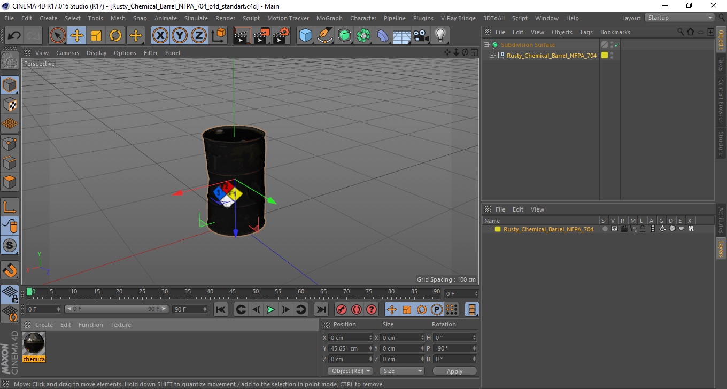Click the yellow layer color swatch in Layers

pos(498,229)
